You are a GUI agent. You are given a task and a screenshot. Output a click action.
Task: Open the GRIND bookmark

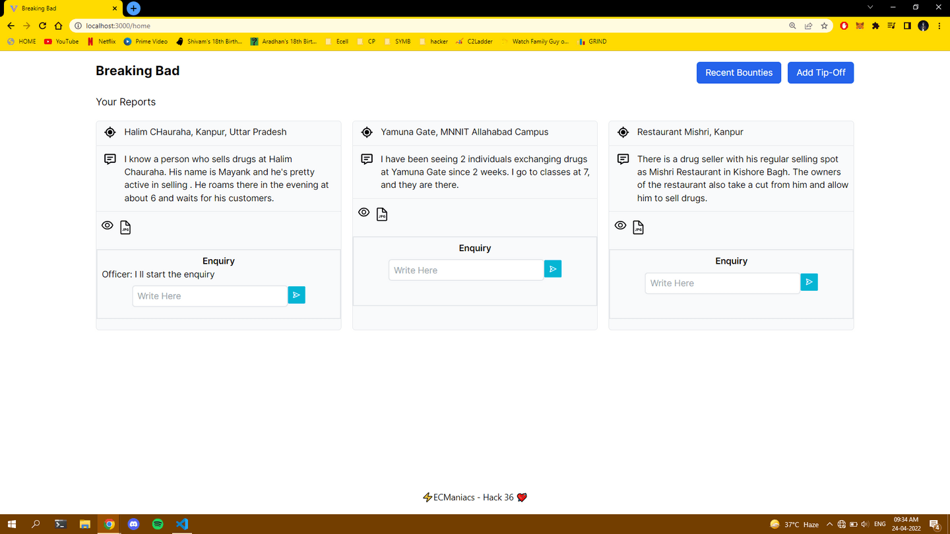[x=592, y=42]
